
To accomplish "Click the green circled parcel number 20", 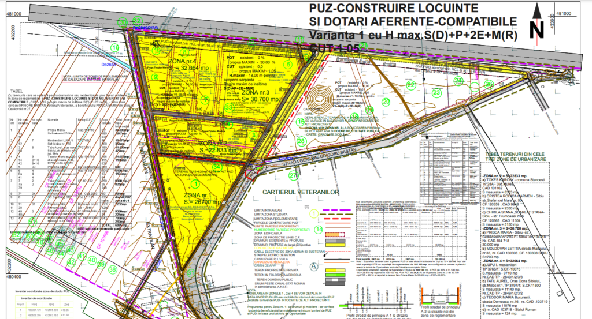I will [x=386, y=101].
